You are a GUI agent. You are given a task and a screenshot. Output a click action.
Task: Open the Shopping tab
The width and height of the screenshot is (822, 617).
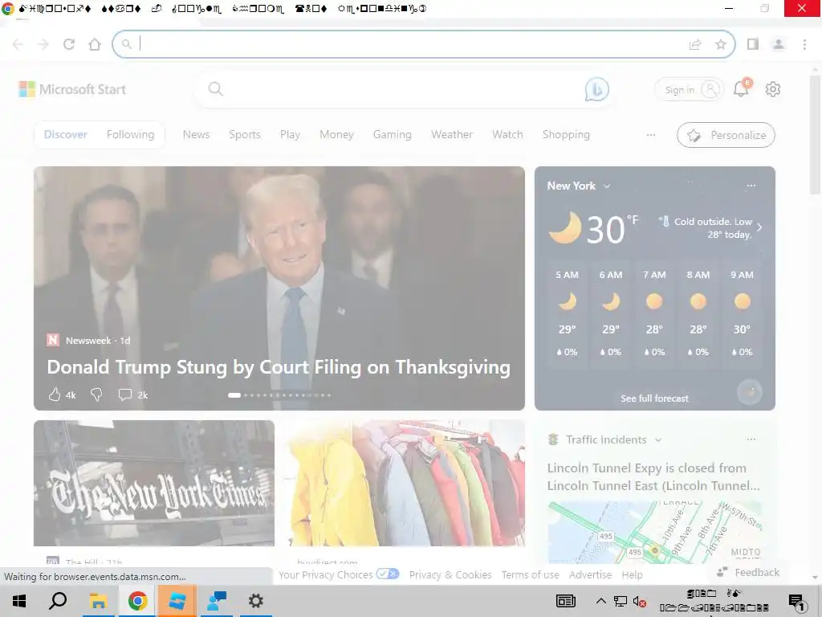pyautogui.click(x=566, y=135)
